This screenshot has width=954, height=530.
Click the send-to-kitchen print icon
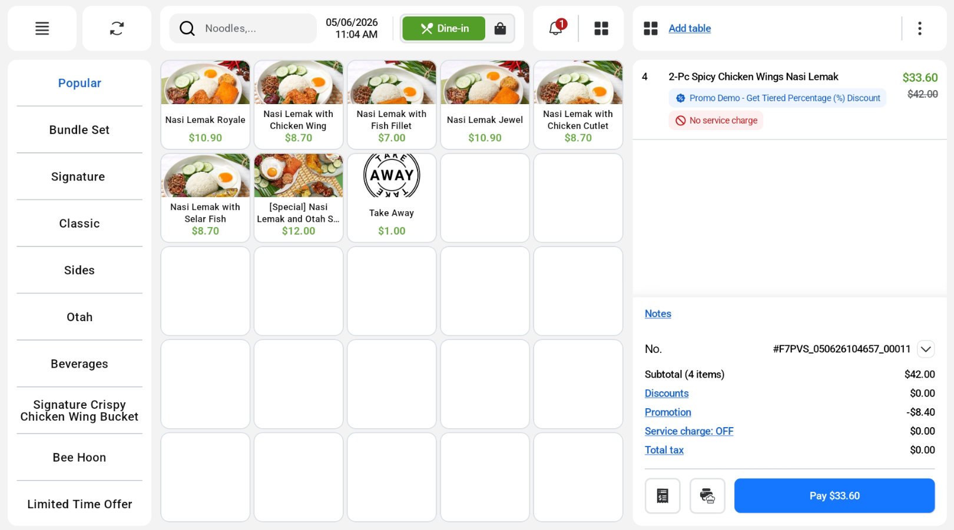[x=707, y=496]
